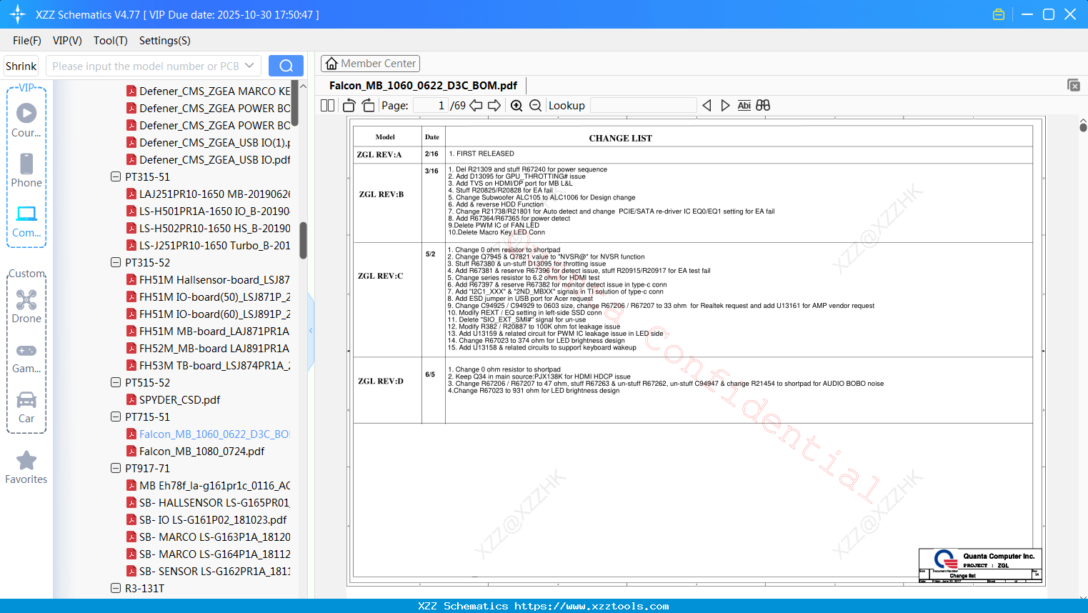This screenshot has height=613, width=1088.
Task: Rotate the page clockwise
Action: (369, 106)
